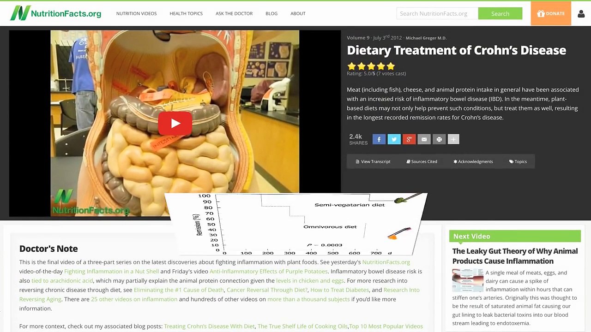Open the Leaky Gut Theory next video
Image resolution: width=591 pixels, height=332 pixels.
click(x=515, y=256)
